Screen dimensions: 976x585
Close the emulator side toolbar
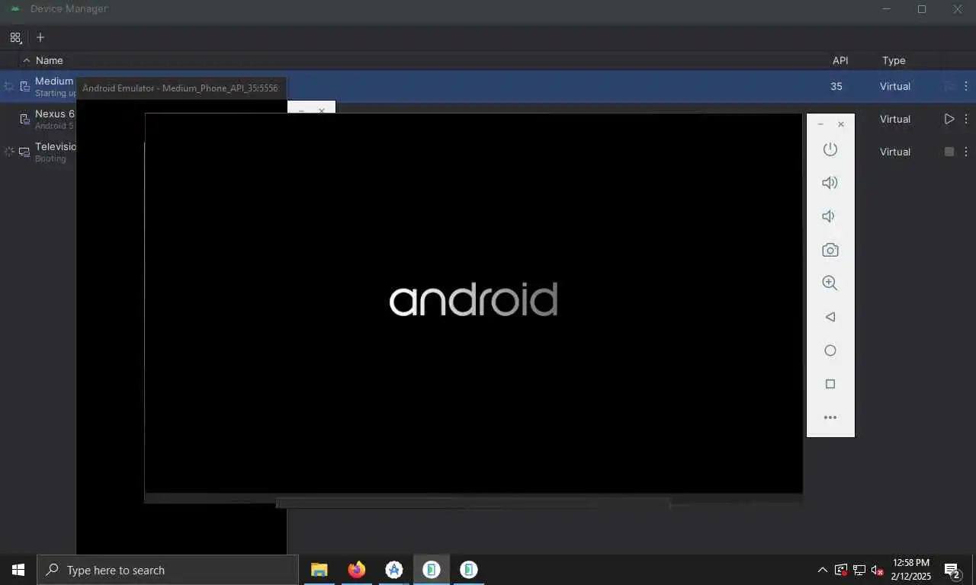click(841, 124)
